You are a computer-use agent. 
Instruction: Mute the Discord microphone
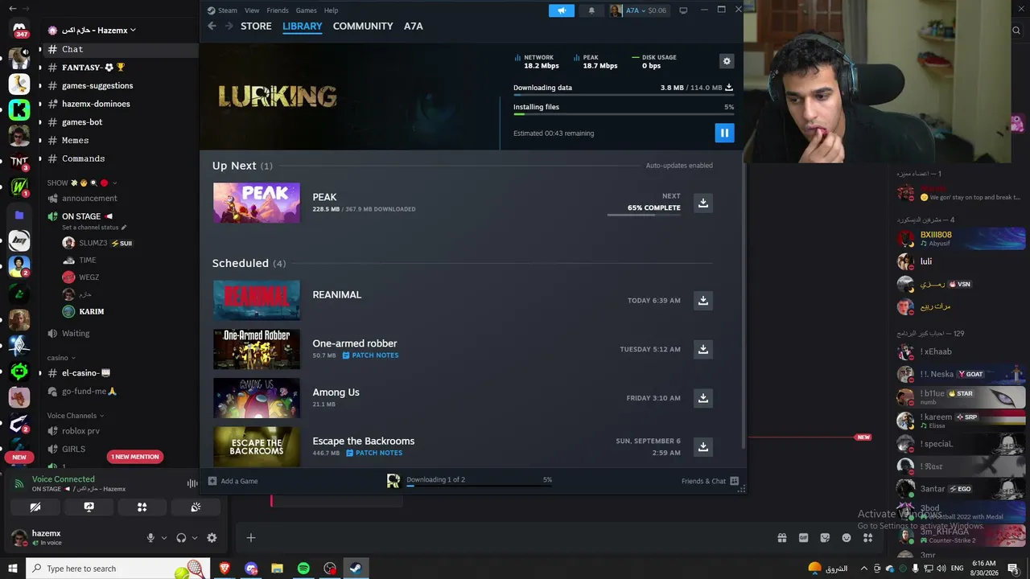pyautogui.click(x=150, y=538)
